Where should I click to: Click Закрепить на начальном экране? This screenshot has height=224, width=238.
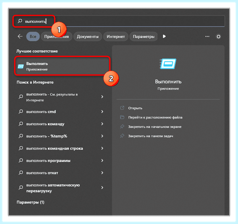coord(155,126)
